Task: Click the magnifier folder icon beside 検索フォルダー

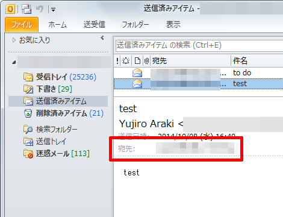Action: [x=28, y=130]
